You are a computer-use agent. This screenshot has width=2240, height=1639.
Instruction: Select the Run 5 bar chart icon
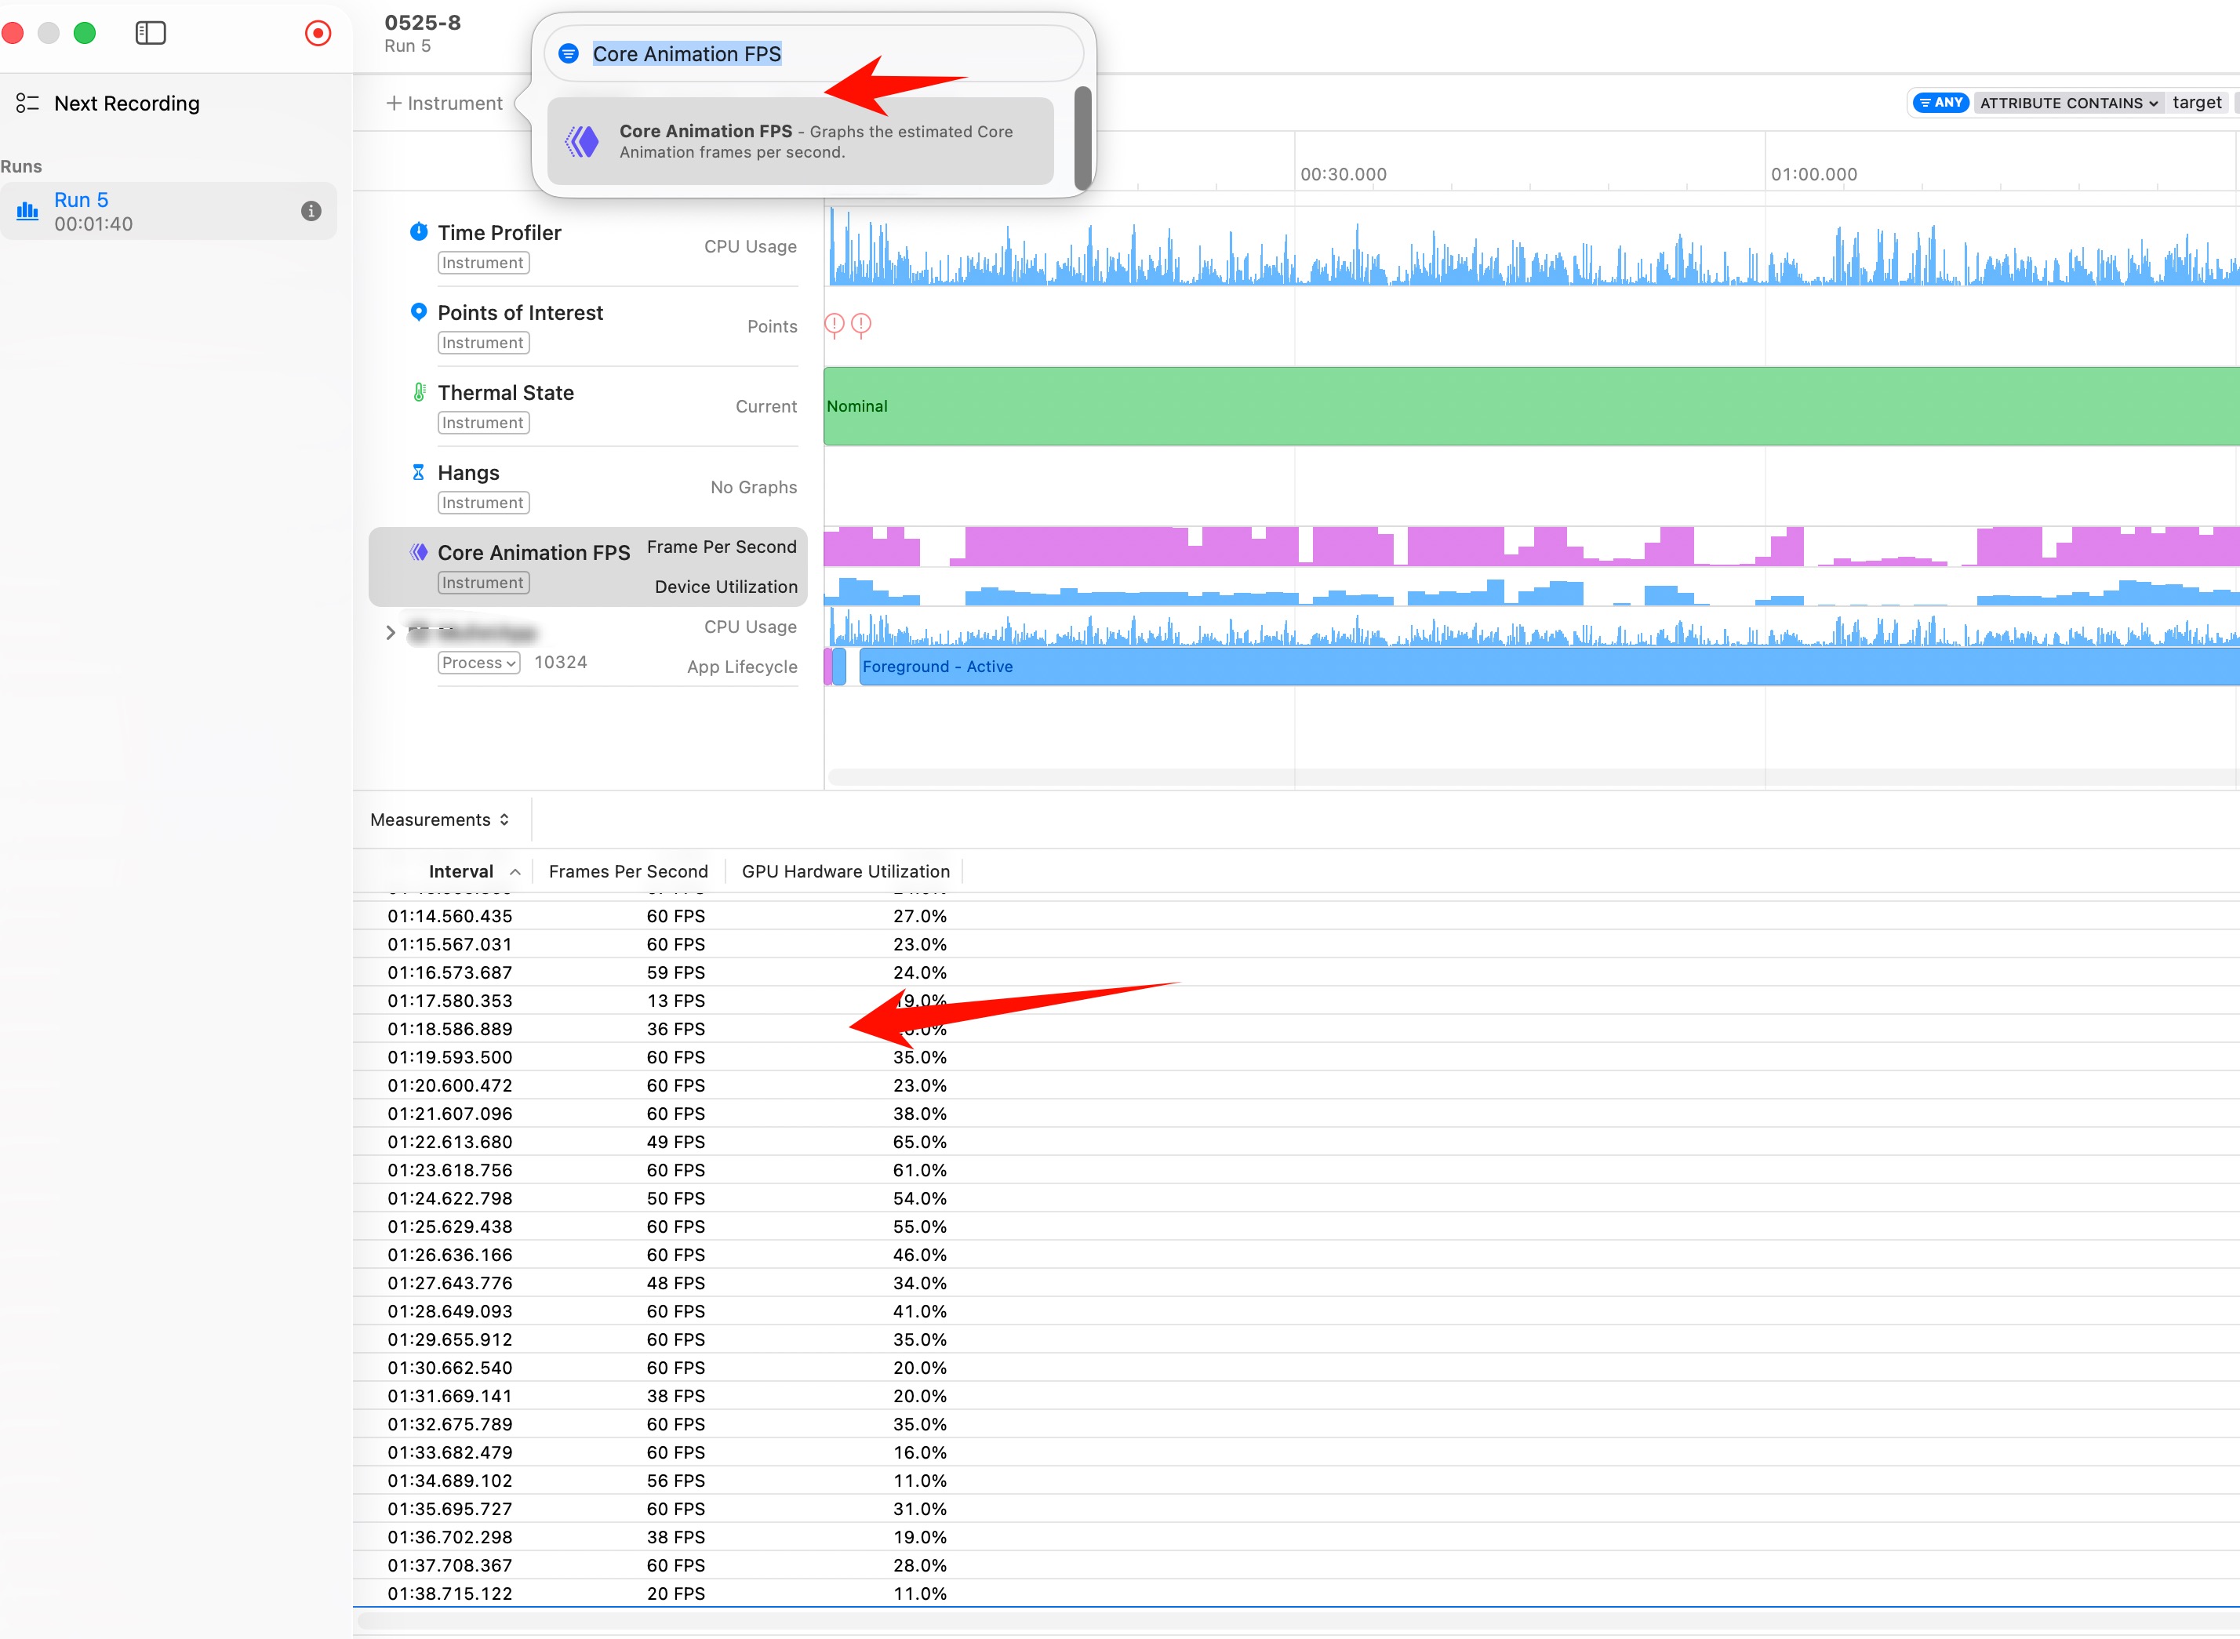tap(27, 211)
